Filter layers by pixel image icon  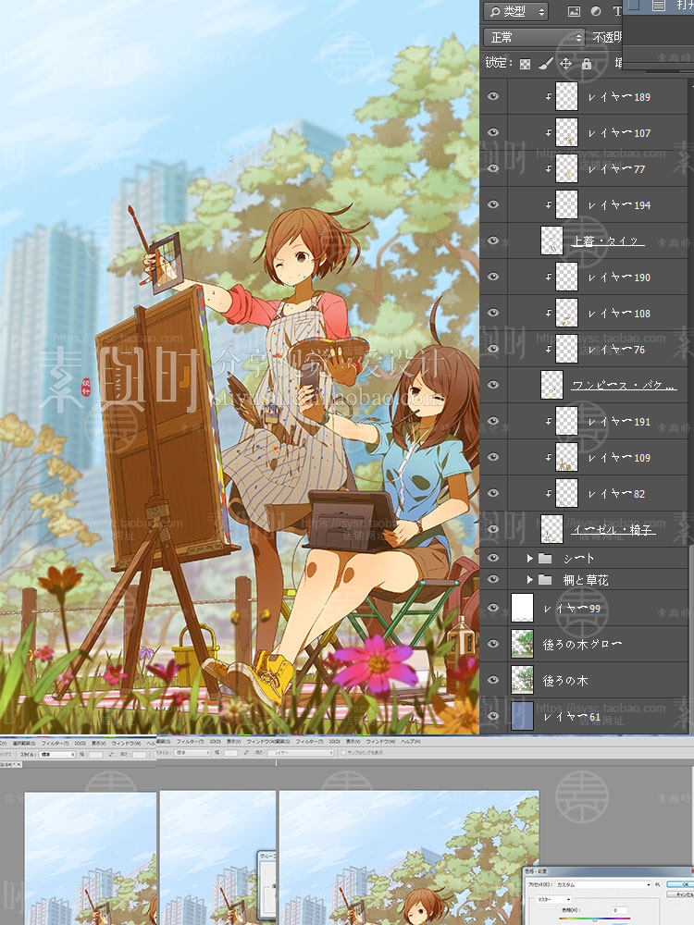574,11
